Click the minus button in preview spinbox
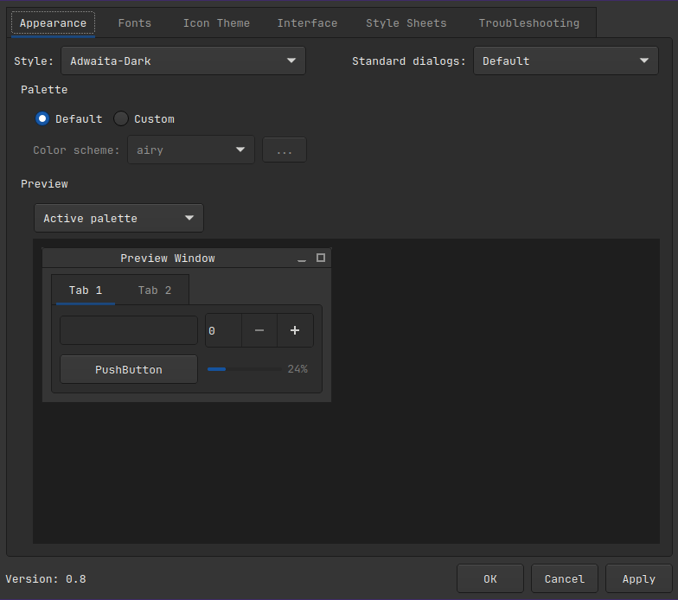The width and height of the screenshot is (678, 600). coord(259,330)
